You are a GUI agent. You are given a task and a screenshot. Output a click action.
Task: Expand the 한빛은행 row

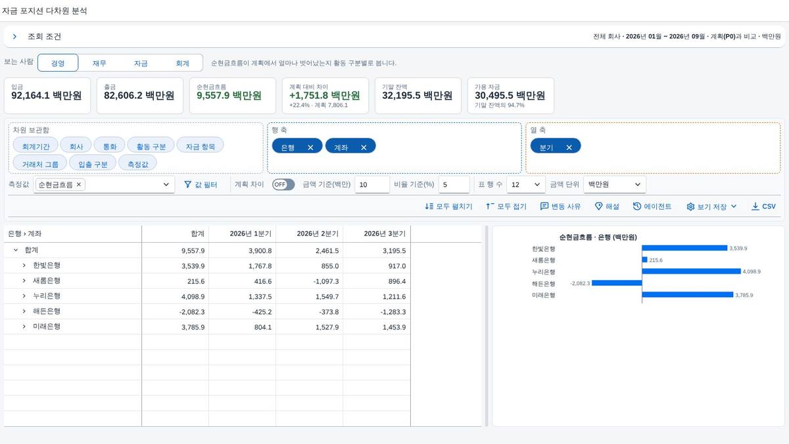(x=24, y=266)
